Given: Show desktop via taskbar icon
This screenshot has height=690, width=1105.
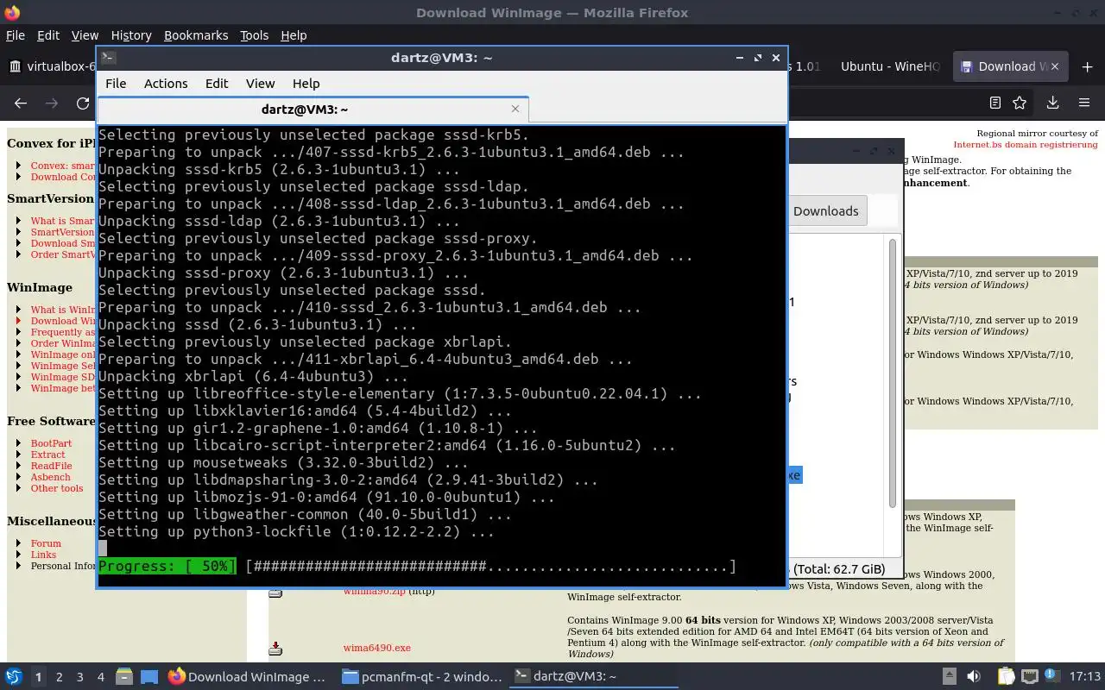Looking at the screenshot, I should [x=149, y=676].
